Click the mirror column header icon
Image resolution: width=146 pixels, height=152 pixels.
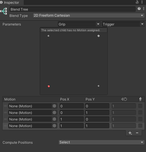141,99
